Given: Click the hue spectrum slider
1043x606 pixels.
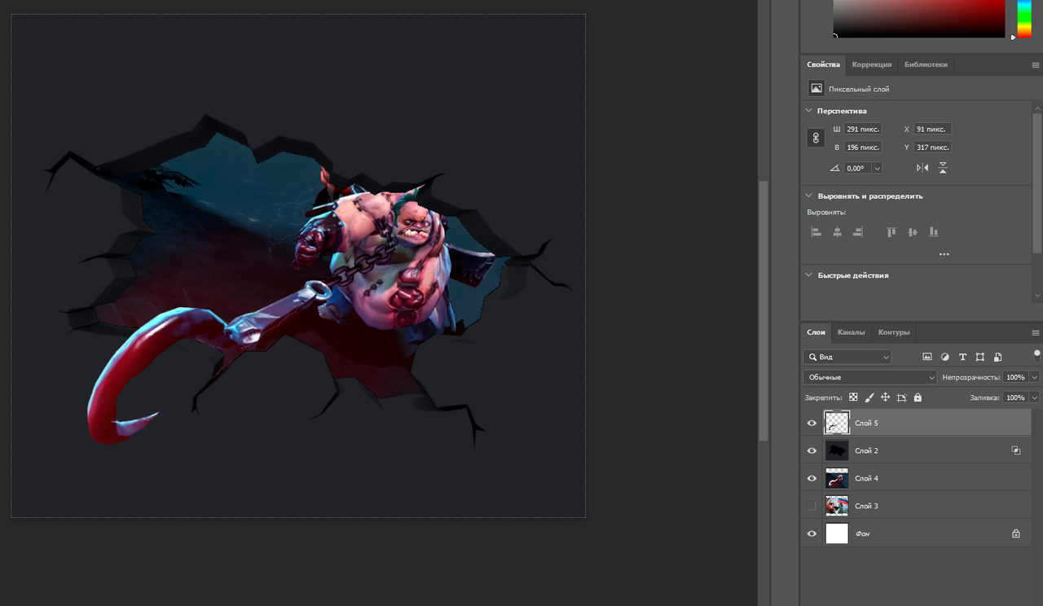Looking at the screenshot, I should (1025, 18).
